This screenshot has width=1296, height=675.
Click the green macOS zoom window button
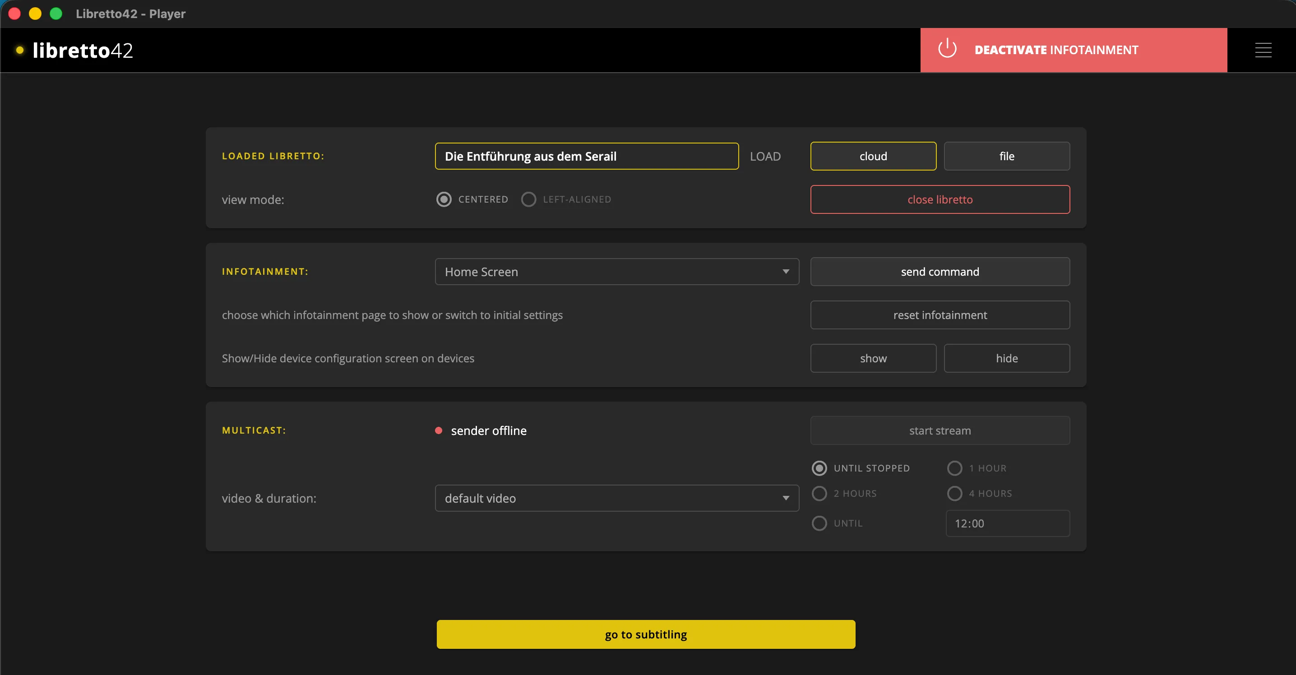click(x=56, y=14)
